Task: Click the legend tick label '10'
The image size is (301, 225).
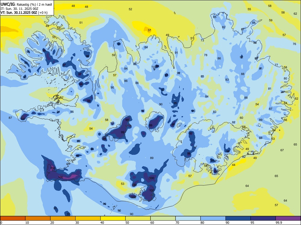Action: [27, 223]
